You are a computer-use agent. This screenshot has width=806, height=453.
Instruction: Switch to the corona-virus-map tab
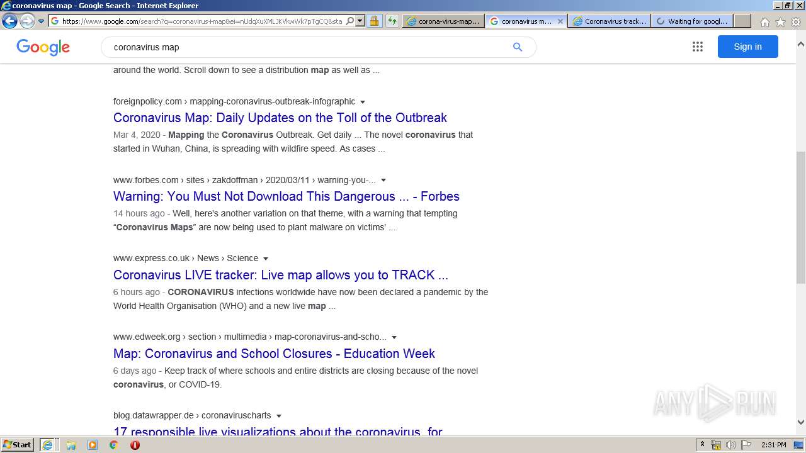click(443, 21)
